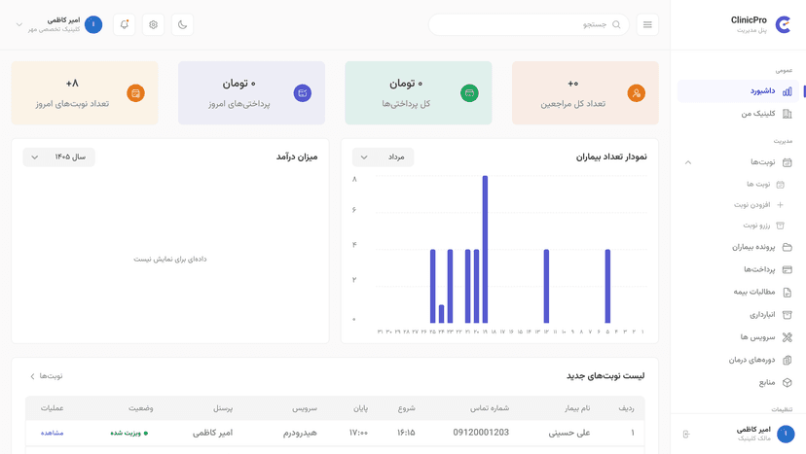This screenshot has height=454, width=806.
Task: Select افزودن نوبت submenu item
Action: point(752,205)
